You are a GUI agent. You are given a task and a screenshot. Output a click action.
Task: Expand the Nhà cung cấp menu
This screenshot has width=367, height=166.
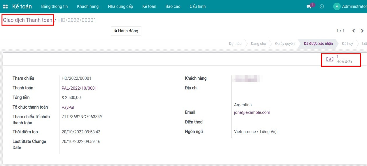120,6
